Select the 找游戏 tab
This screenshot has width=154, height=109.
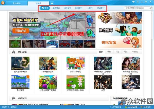[x=38, y=3]
